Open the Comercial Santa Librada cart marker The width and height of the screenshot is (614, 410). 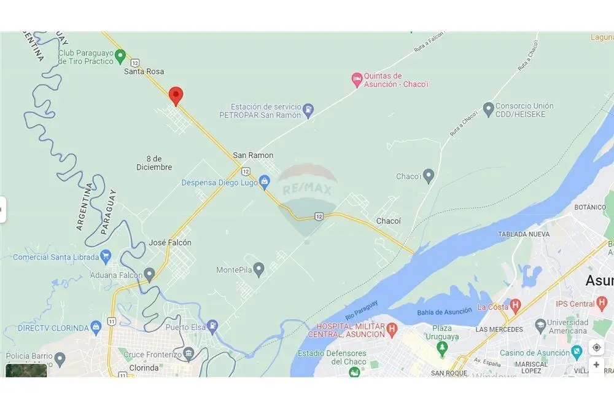pos(106,257)
